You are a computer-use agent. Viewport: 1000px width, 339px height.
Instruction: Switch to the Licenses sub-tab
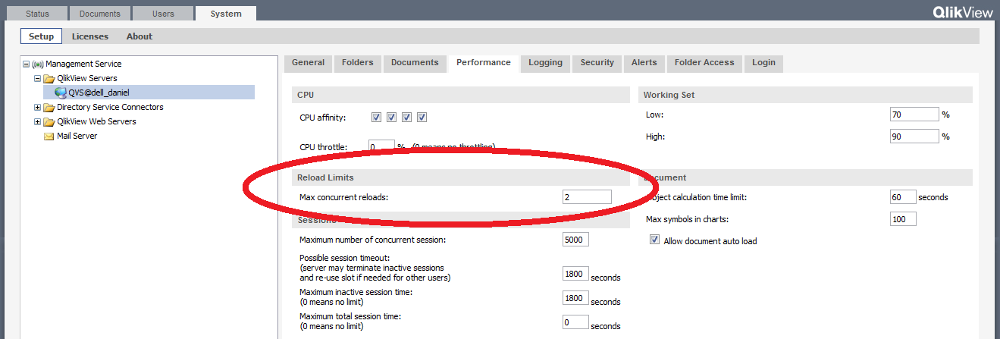tap(90, 36)
